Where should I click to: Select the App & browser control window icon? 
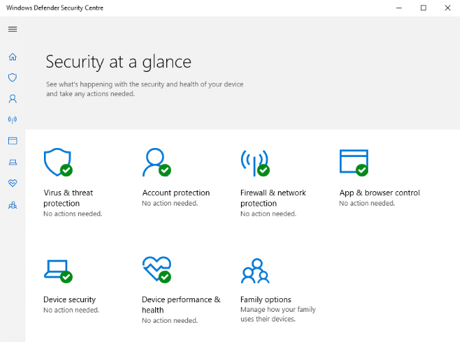(x=354, y=162)
